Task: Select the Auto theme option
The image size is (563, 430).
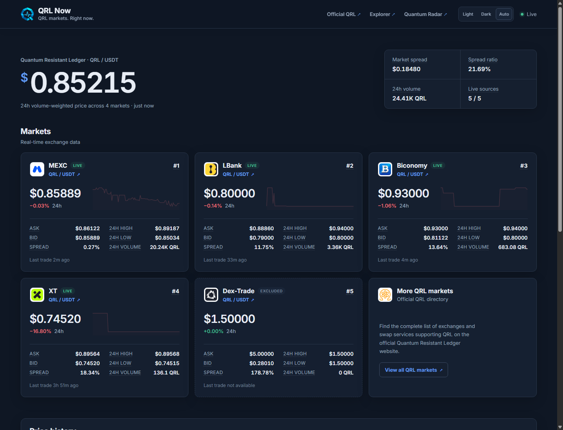Action: 504,14
